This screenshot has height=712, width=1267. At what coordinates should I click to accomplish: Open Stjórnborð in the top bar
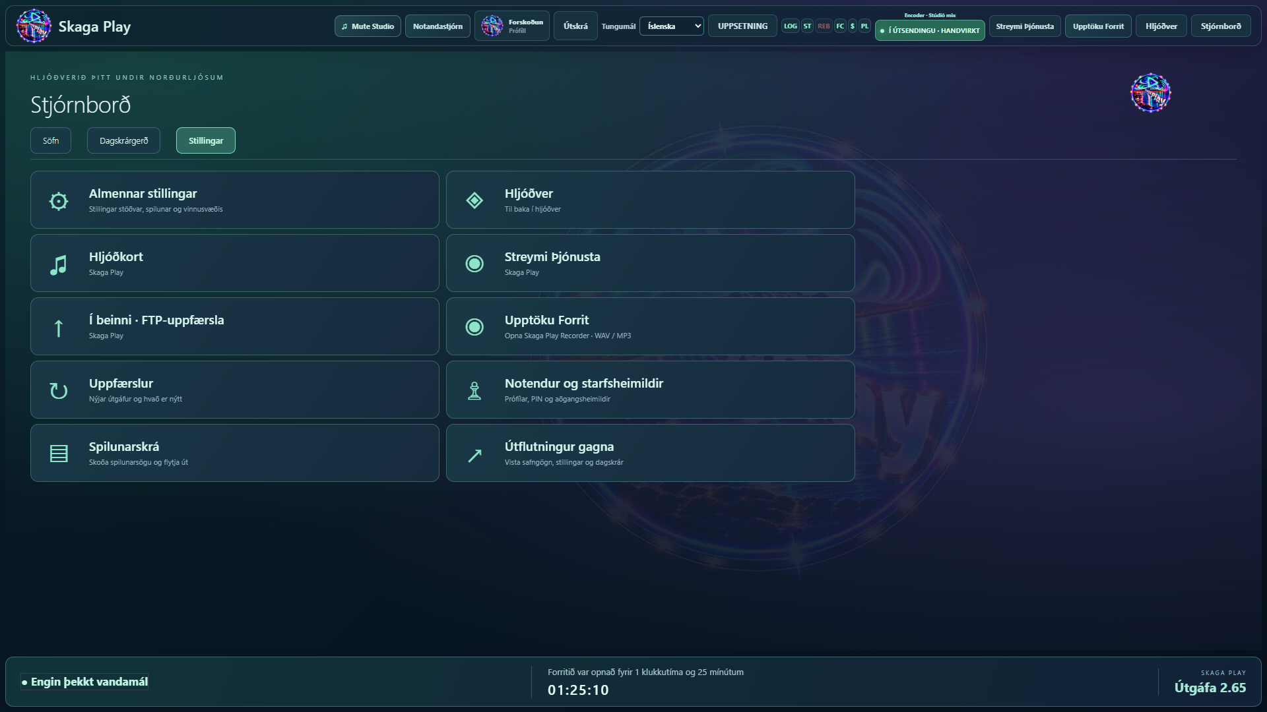1221,26
